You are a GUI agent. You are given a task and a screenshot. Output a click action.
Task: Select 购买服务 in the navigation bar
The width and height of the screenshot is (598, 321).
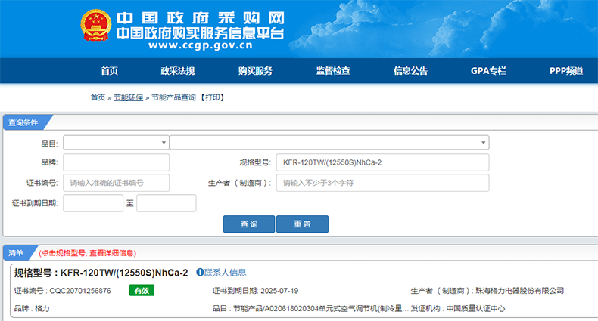point(255,71)
